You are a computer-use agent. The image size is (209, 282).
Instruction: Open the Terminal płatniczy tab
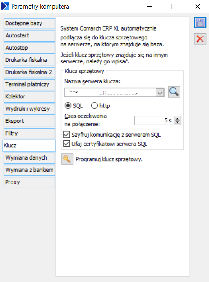pyautogui.click(x=29, y=85)
